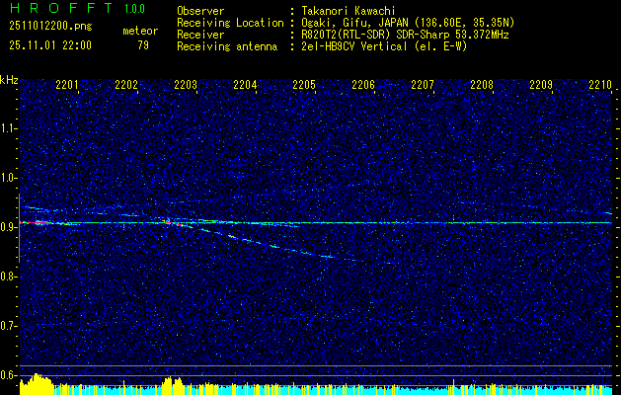The height and width of the screenshot is (395, 621).
Task: Click the 2210 time marker
Action: point(600,84)
